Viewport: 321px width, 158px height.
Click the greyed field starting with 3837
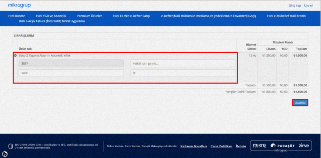[71, 63]
